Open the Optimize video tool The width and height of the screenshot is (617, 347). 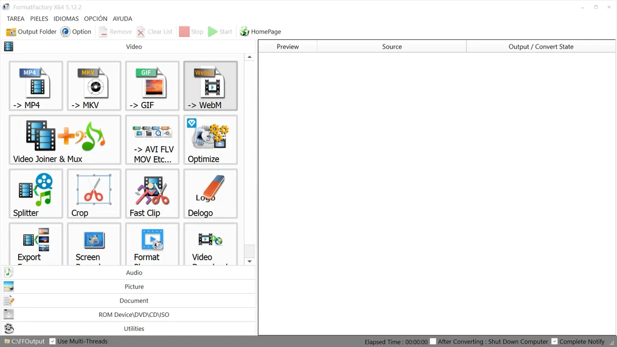click(x=210, y=139)
